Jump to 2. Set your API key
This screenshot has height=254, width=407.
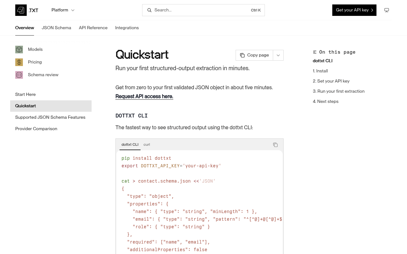331,81
